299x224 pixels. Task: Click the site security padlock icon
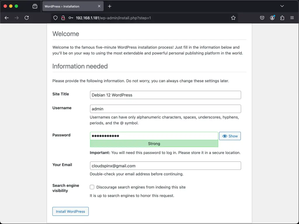[x=63, y=18]
